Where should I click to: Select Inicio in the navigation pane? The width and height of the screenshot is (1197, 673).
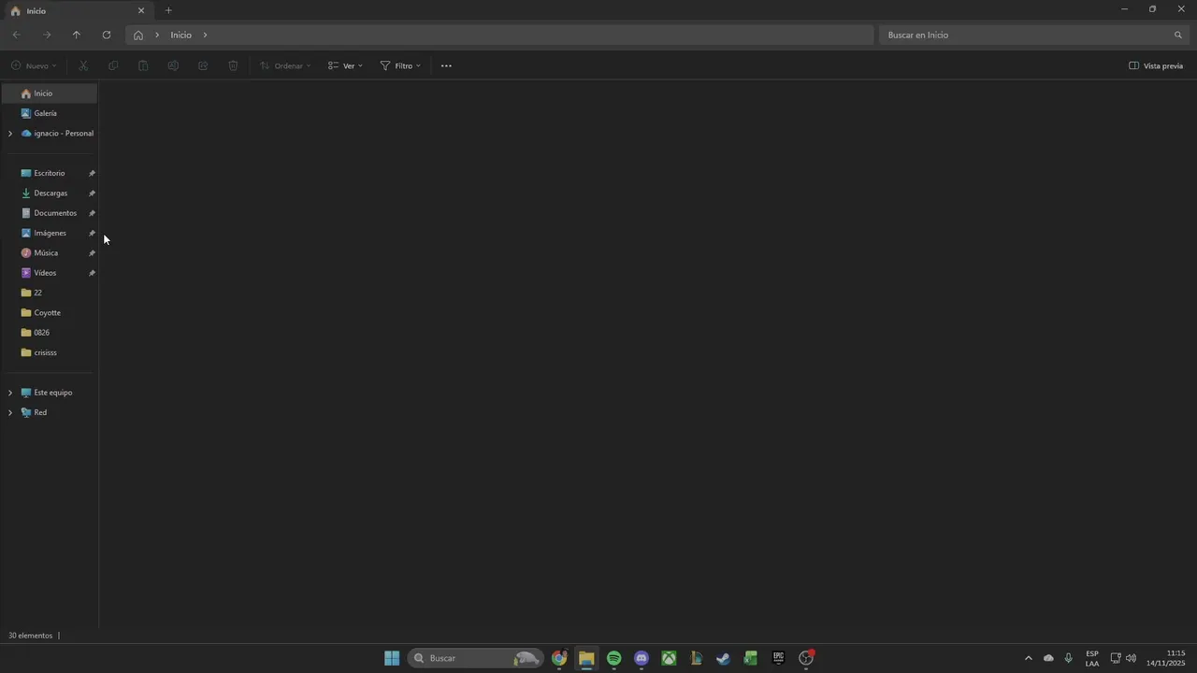point(49,93)
